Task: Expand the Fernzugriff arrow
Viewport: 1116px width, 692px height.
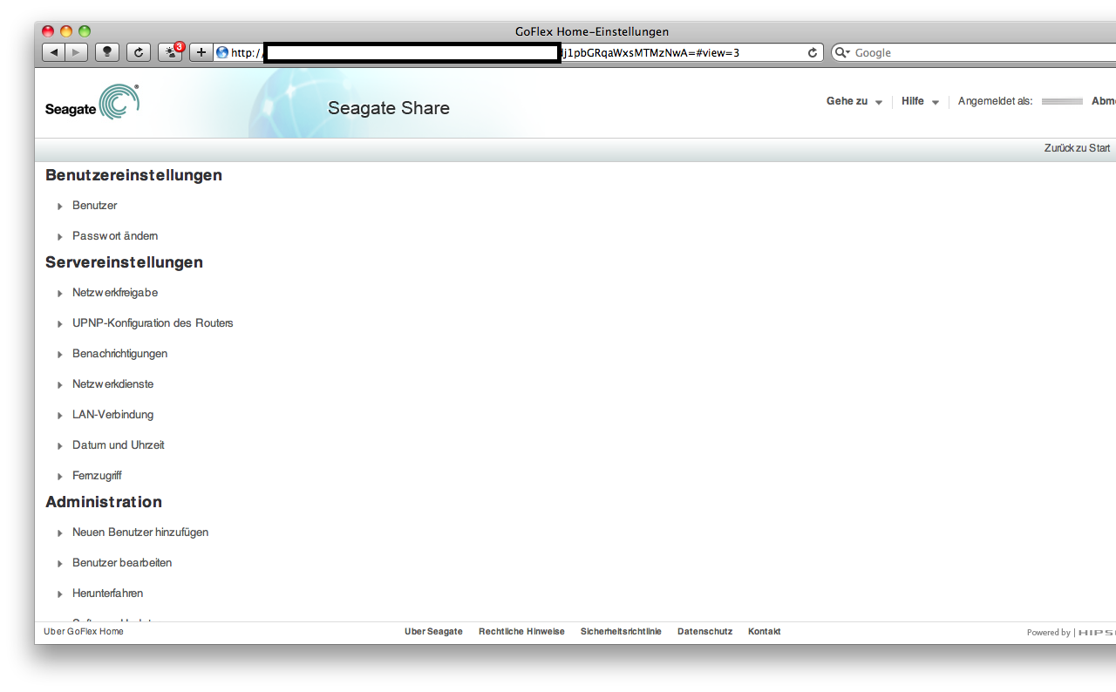Action: (x=60, y=477)
